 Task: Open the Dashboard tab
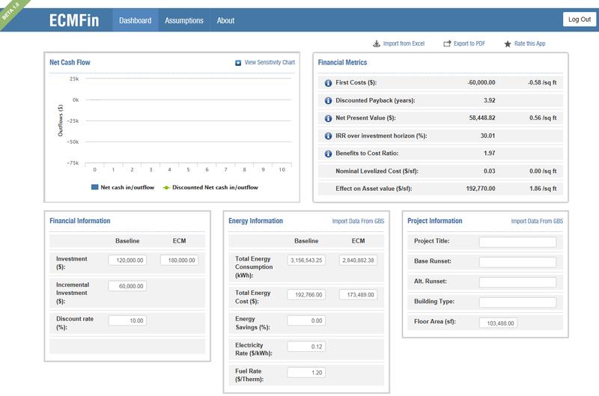136,20
